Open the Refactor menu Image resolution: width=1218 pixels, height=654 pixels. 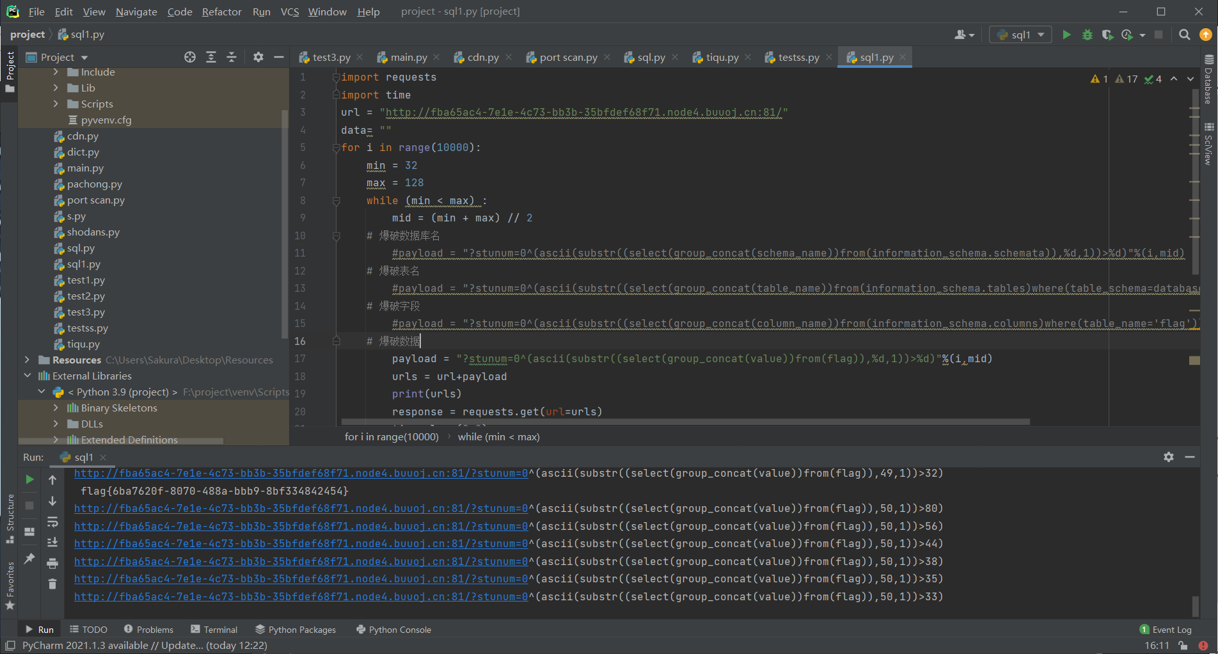coord(221,12)
